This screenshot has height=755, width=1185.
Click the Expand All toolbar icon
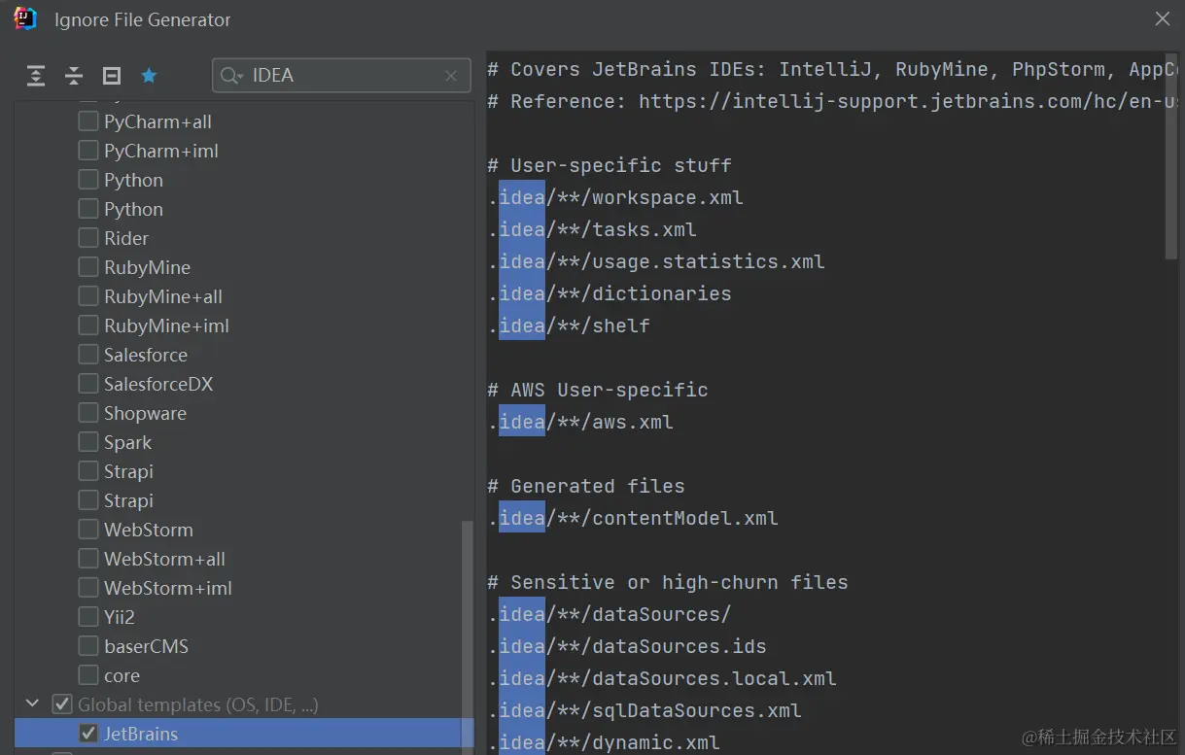point(36,76)
